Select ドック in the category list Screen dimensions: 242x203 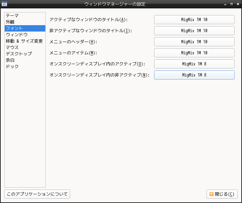tap(12, 66)
